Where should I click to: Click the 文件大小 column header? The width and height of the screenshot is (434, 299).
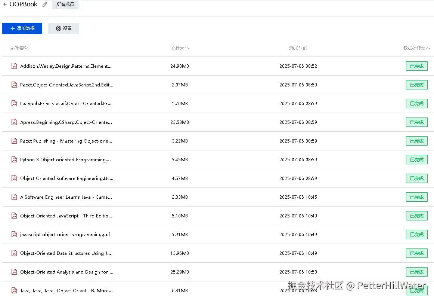(180, 48)
